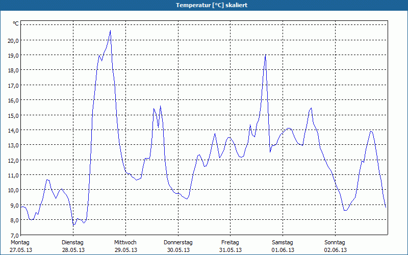Select the 16,0 axis value
The image size is (408, 255).
pyautogui.click(x=13, y=100)
